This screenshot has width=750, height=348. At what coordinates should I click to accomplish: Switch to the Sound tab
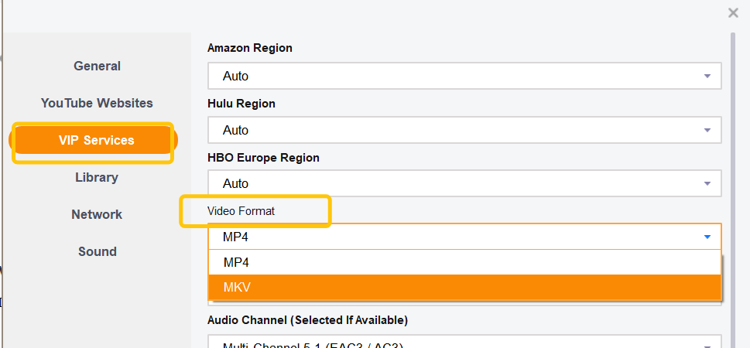(97, 251)
